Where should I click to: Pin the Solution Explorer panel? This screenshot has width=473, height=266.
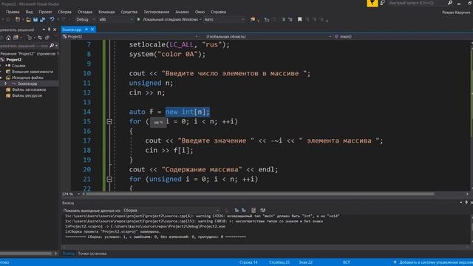click(49, 30)
